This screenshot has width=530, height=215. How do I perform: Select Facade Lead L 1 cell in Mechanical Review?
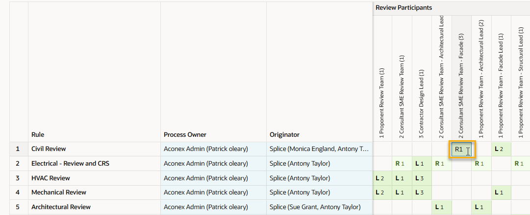coord(500,193)
